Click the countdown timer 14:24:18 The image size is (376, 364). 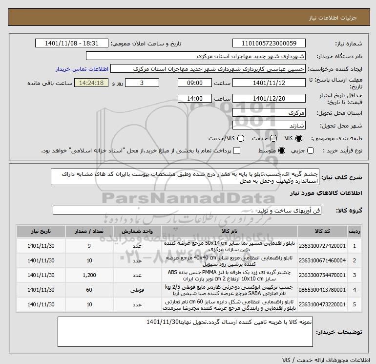[x=91, y=83]
